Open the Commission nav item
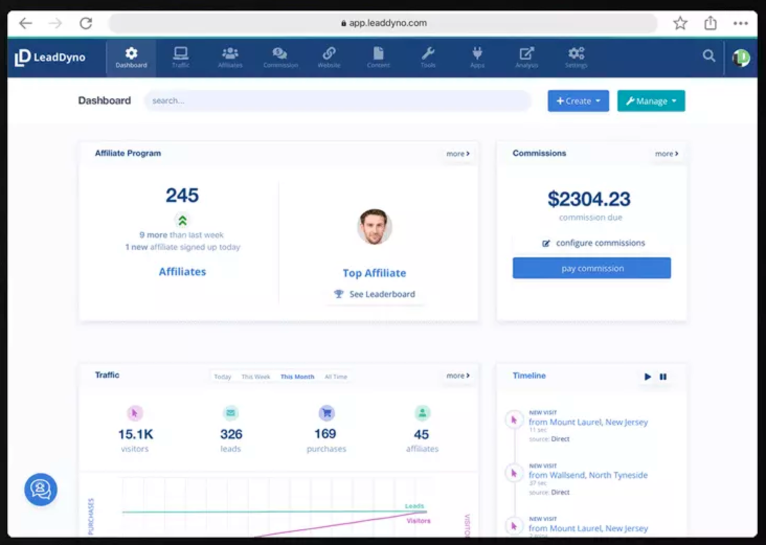 (x=280, y=58)
